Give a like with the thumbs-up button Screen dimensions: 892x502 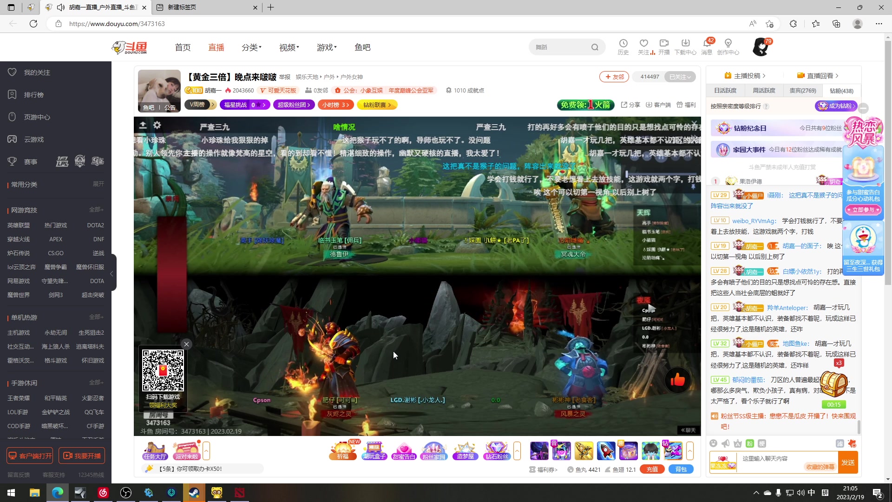tap(677, 380)
